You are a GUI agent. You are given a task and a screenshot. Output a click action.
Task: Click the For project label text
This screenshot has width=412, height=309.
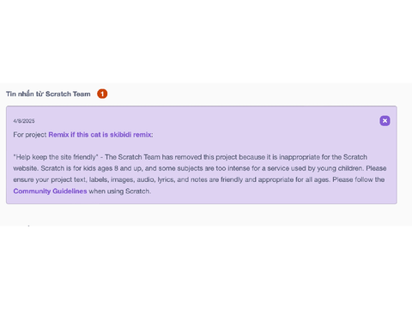coord(30,135)
